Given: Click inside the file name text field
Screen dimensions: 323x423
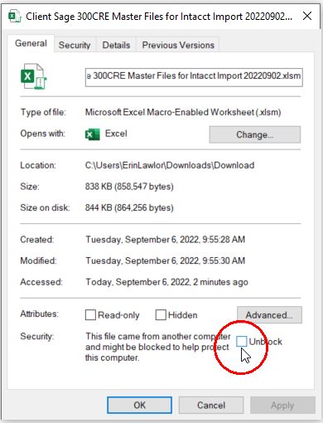Looking at the screenshot, I should pyautogui.click(x=194, y=77).
